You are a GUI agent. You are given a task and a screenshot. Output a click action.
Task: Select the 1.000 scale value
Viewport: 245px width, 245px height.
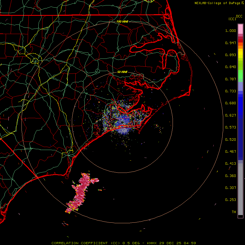click(231, 30)
